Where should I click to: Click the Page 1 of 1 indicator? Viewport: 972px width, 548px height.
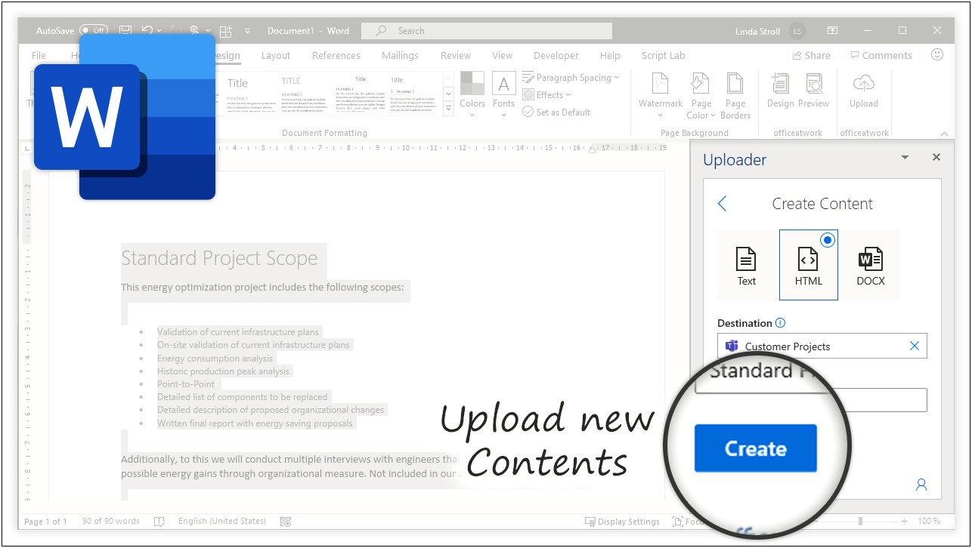[45, 521]
